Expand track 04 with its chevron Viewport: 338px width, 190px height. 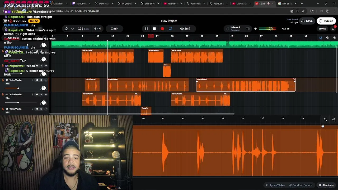pyautogui.click(x=46, y=80)
